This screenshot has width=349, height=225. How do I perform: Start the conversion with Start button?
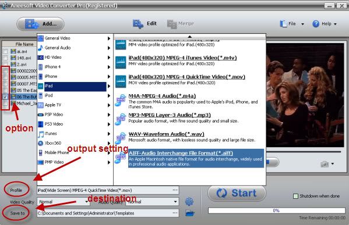tap(237, 193)
